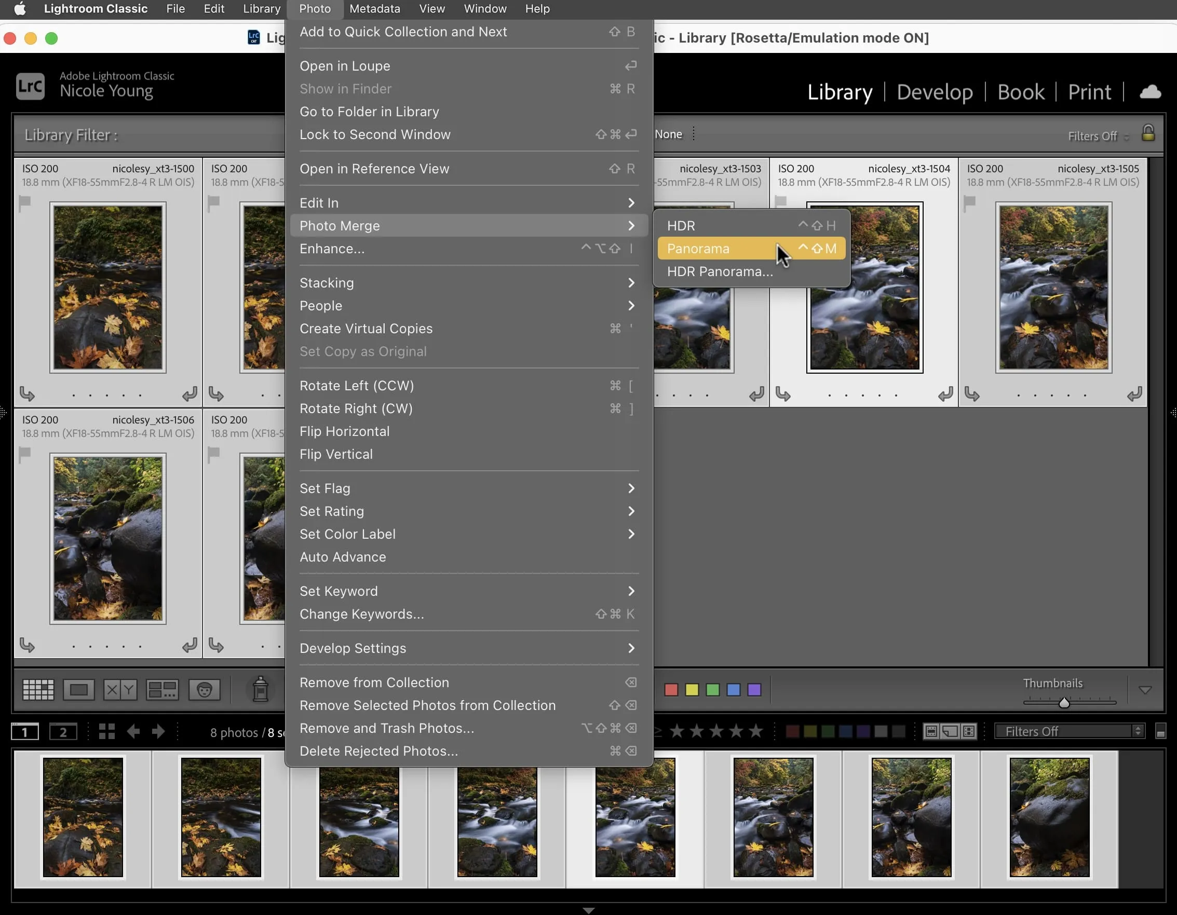Switch to Loupe view in toolbar
Image resolution: width=1177 pixels, height=915 pixels.
tap(79, 689)
